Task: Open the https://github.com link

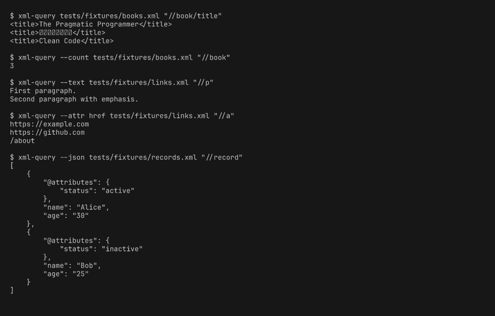Action: [x=48, y=133]
